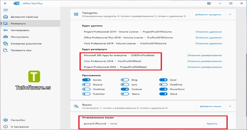Toggle the Teams application switch
Viewport: 247px width, 130px height.
[x=125, y=94]
